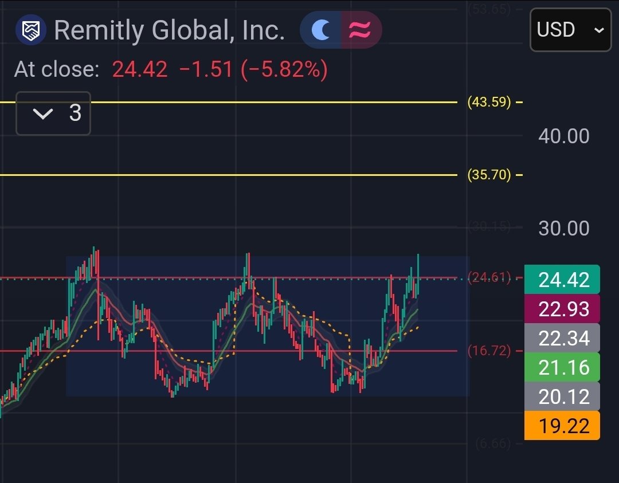Click the gray 20.12 price label
Screen dimensions: 619x483
coord(562,396)
